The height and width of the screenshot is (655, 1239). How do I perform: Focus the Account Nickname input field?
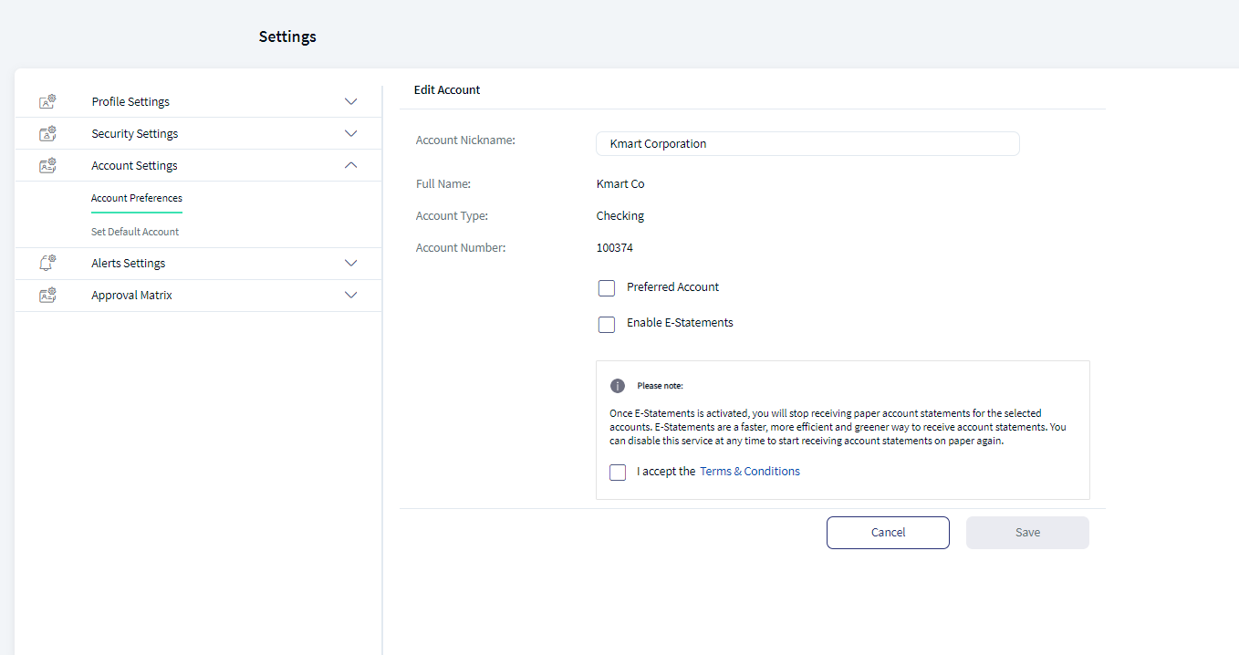pos(807,143)
